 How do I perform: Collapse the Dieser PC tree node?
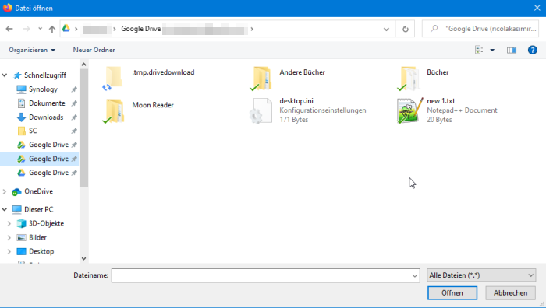5,209
